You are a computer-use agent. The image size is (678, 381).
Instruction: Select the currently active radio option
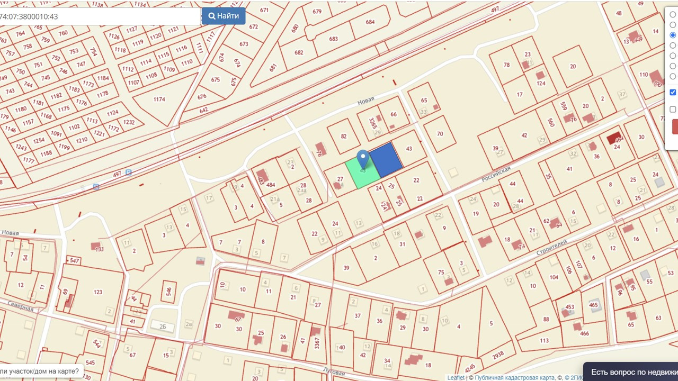coord(673,35)
